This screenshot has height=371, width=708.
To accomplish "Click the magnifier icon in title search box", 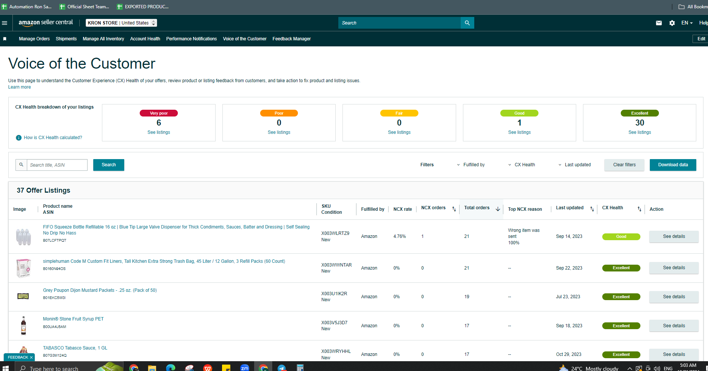I will (22, 165).
